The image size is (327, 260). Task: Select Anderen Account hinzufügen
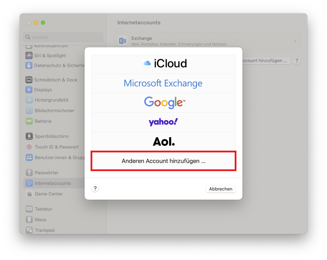[163, 161]
